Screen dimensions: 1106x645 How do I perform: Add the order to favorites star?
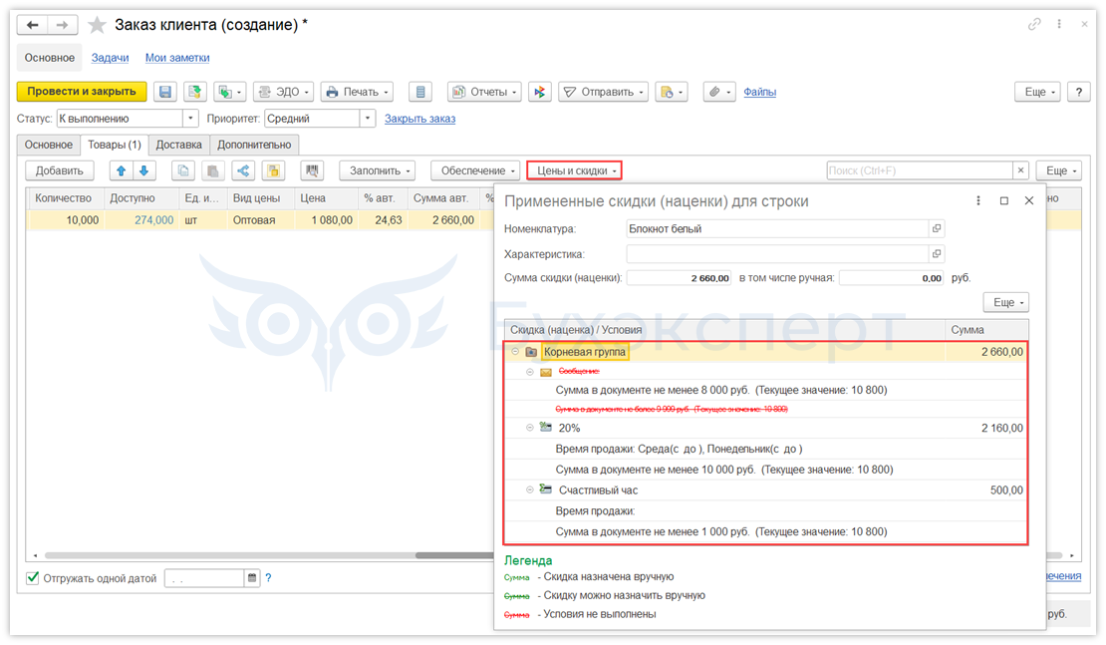[97, 25]
